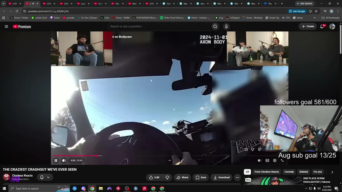Select the Comedy filter chip
Viewport: 342px width, 192px height.
coord(289,172)
